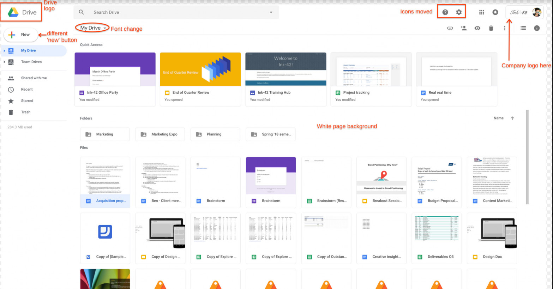Open the notifications bell icon
This screenshot has width=553, height=289.
pyautogui.click(x=495, y=12)
